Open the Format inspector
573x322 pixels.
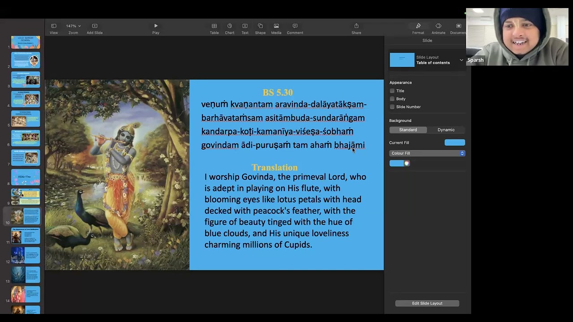tap(418, 26)
